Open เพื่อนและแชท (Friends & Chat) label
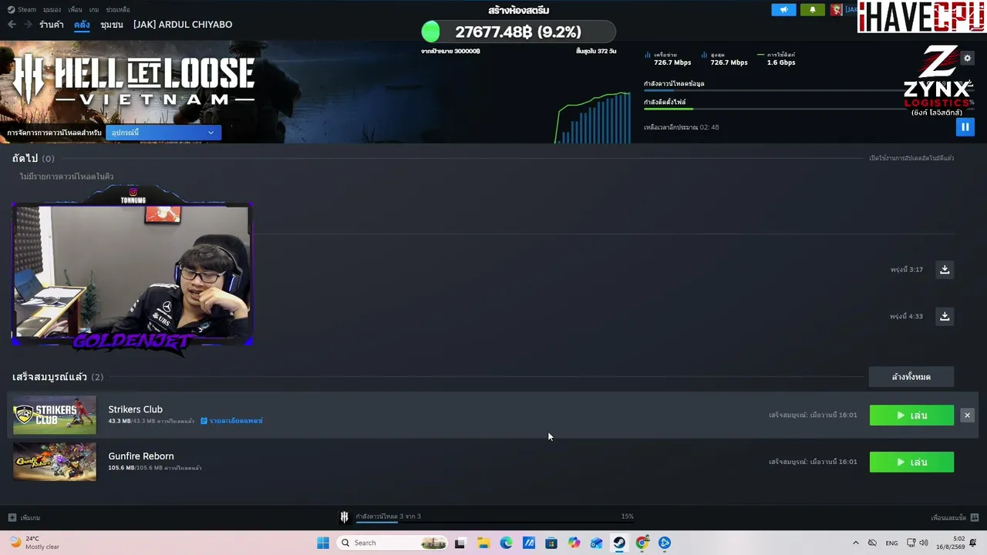The image size is (987, 555). [948, 518]
